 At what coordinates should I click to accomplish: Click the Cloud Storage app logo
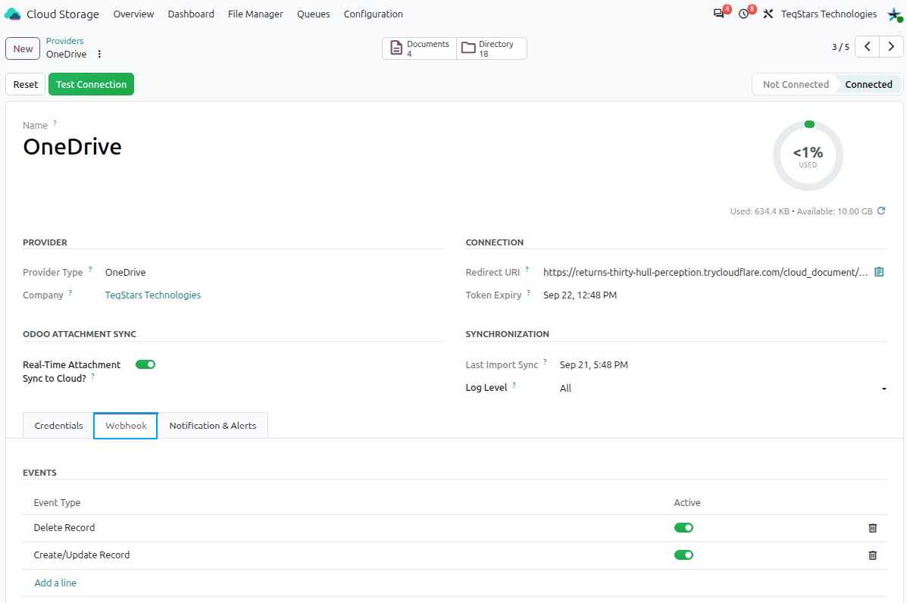[12, 14]
